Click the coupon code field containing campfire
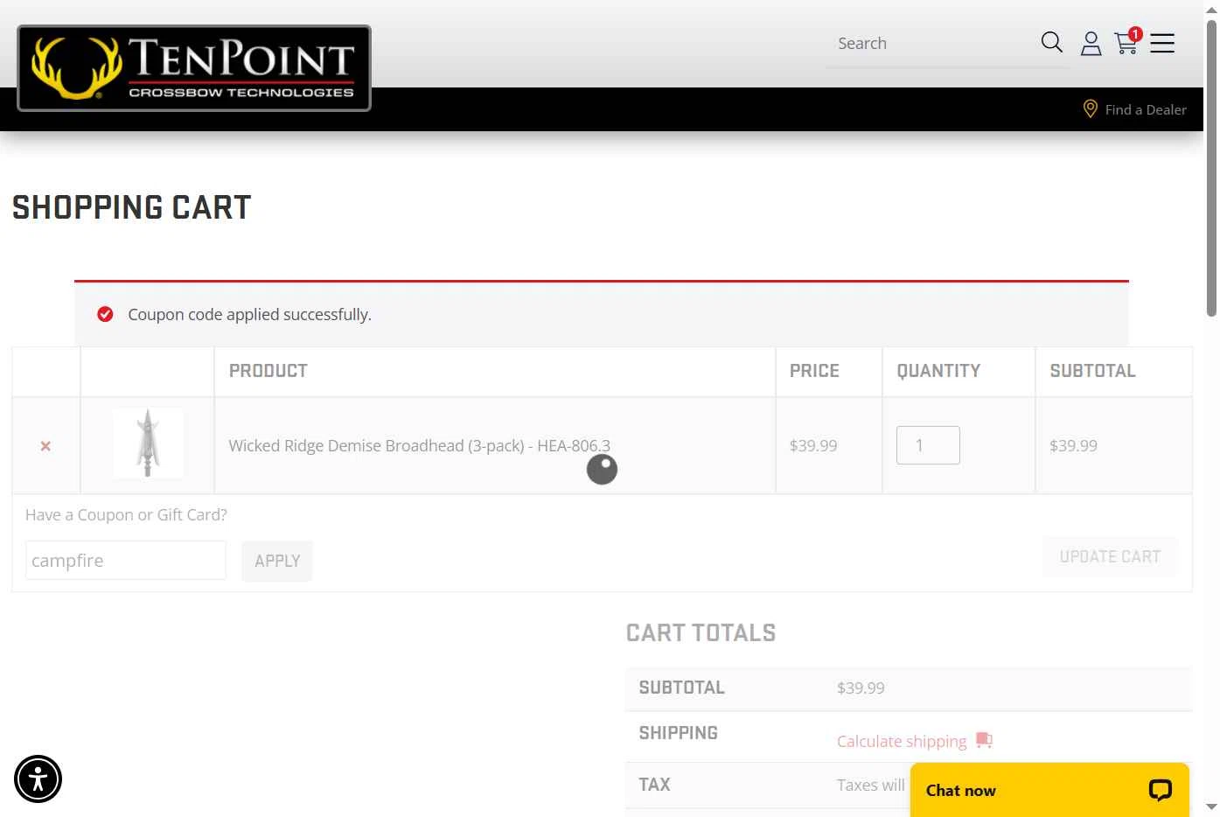 pyautogui.click(x=126, y=560)
